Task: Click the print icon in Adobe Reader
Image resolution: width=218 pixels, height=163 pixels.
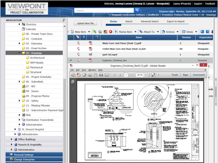Action: click(101, 75)
